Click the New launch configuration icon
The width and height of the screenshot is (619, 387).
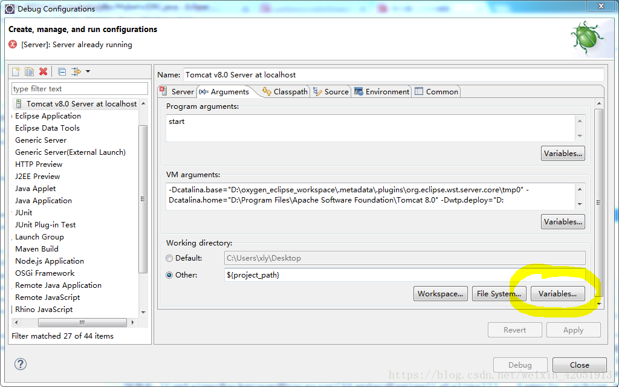click(x=16, y=71)
